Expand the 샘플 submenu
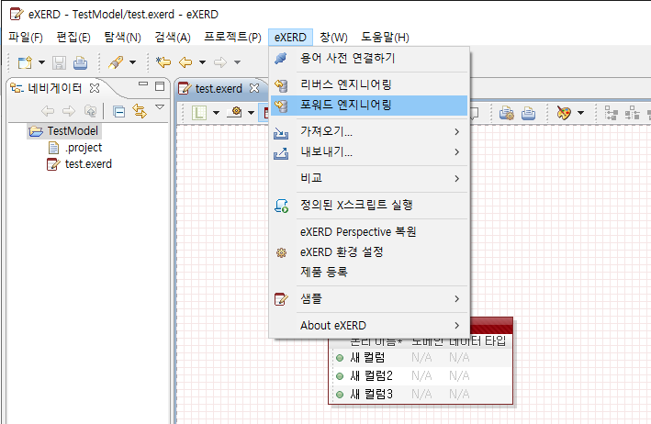651x424 pixels. pyautogui.click(x=369, y=299)
